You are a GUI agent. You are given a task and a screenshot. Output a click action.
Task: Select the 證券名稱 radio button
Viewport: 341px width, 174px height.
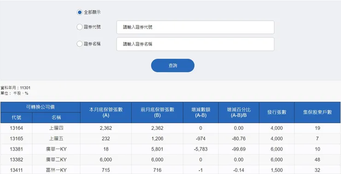click(79, 44)
